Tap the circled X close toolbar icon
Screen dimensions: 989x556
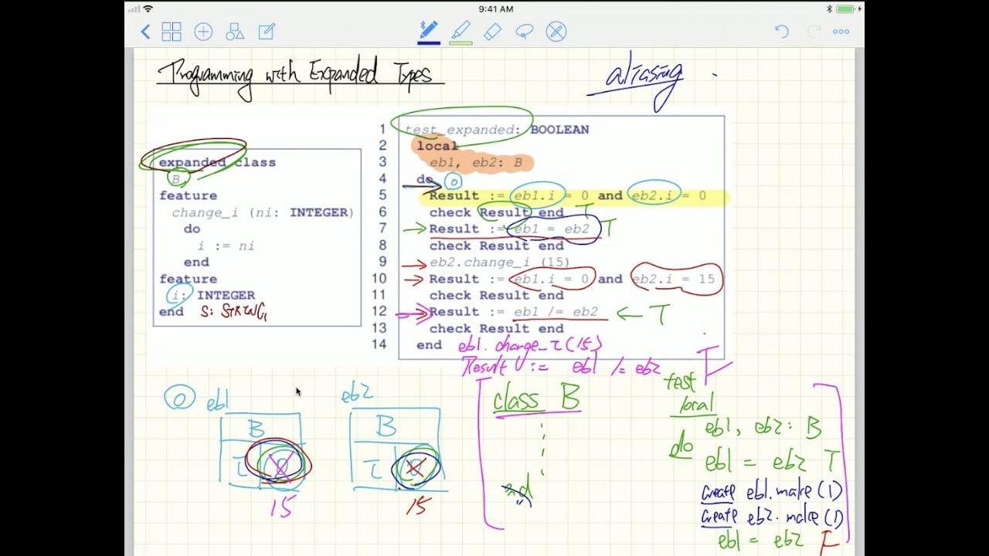click(556, 32)
